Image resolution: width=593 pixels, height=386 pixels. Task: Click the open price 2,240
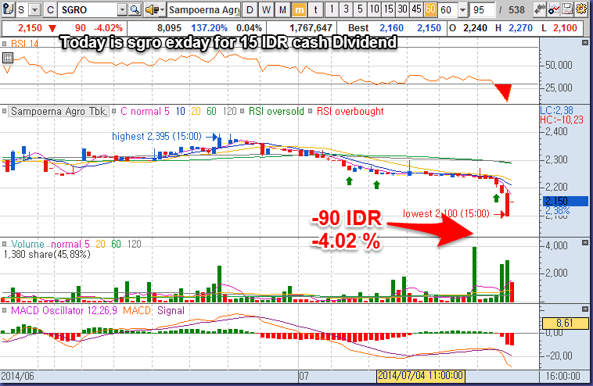tap(475, 28)
